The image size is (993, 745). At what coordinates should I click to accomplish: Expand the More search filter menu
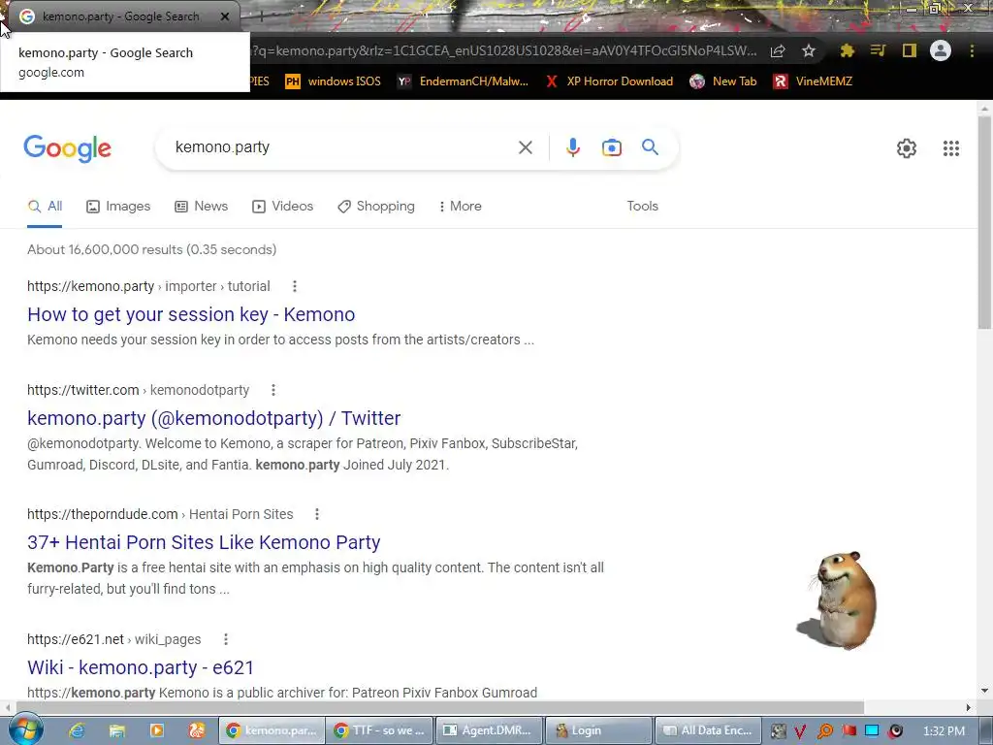tap(460, 206)
